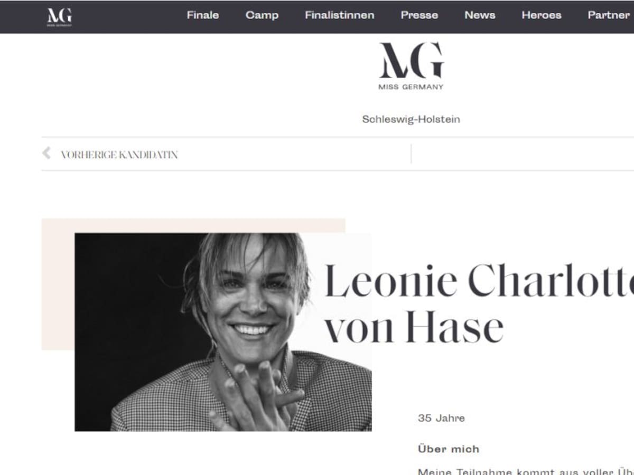Open the Presse section
This screenshot has height=475, width=634.
[419, 15]
